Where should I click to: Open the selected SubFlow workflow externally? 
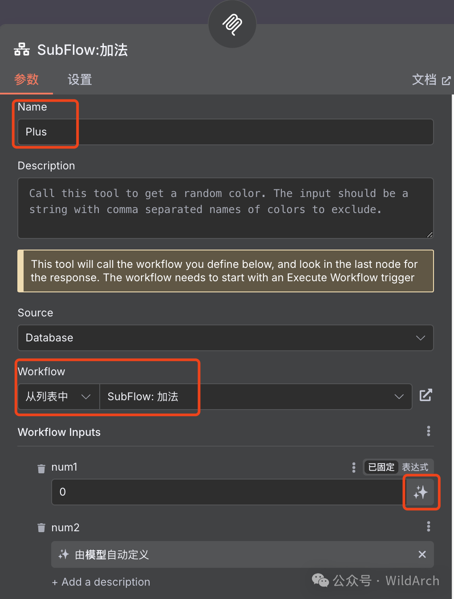coord(426,395)
